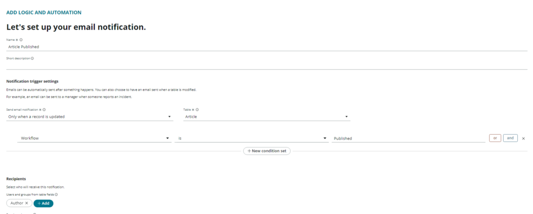Click the Add recipients button

pos(44,203)
